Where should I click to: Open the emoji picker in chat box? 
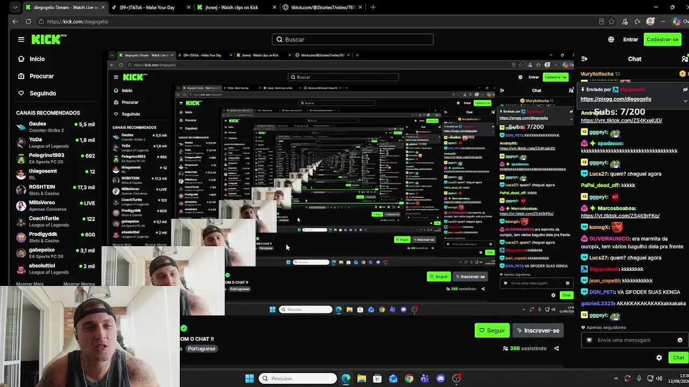point(680,340)
